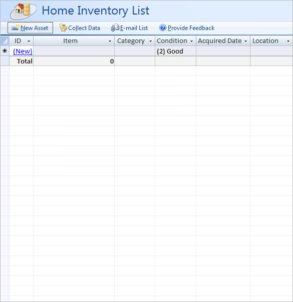Click the Acquired Date cell in new row
This screenshot has width=293, height=302.
tap(223, 51)
